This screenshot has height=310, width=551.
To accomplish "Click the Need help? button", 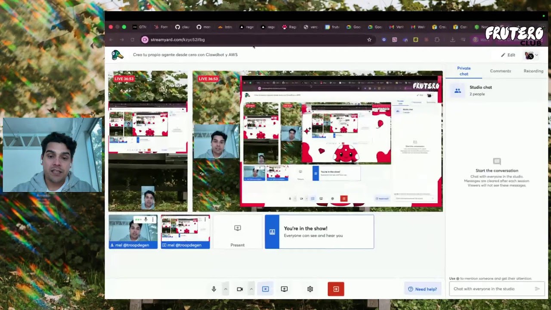I will (422, 289).
